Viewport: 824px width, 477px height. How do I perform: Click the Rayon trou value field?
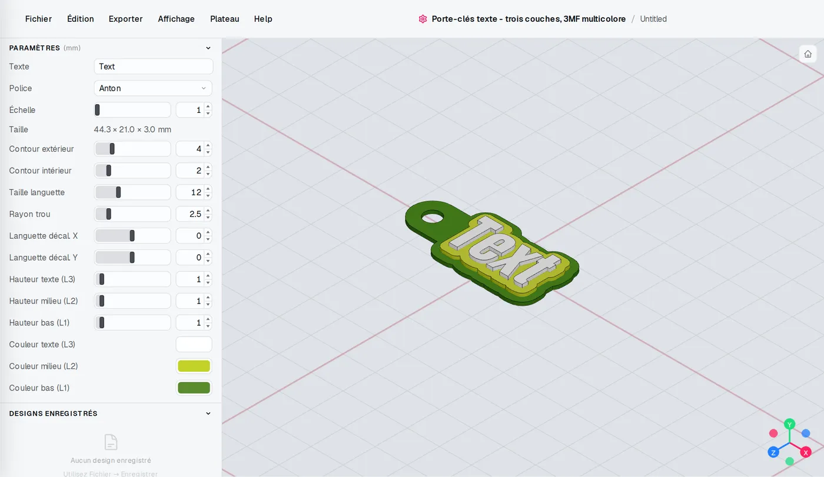pos(190,214)
